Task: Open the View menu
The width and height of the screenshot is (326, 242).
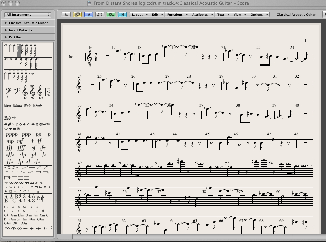Action: pos(239,14)
